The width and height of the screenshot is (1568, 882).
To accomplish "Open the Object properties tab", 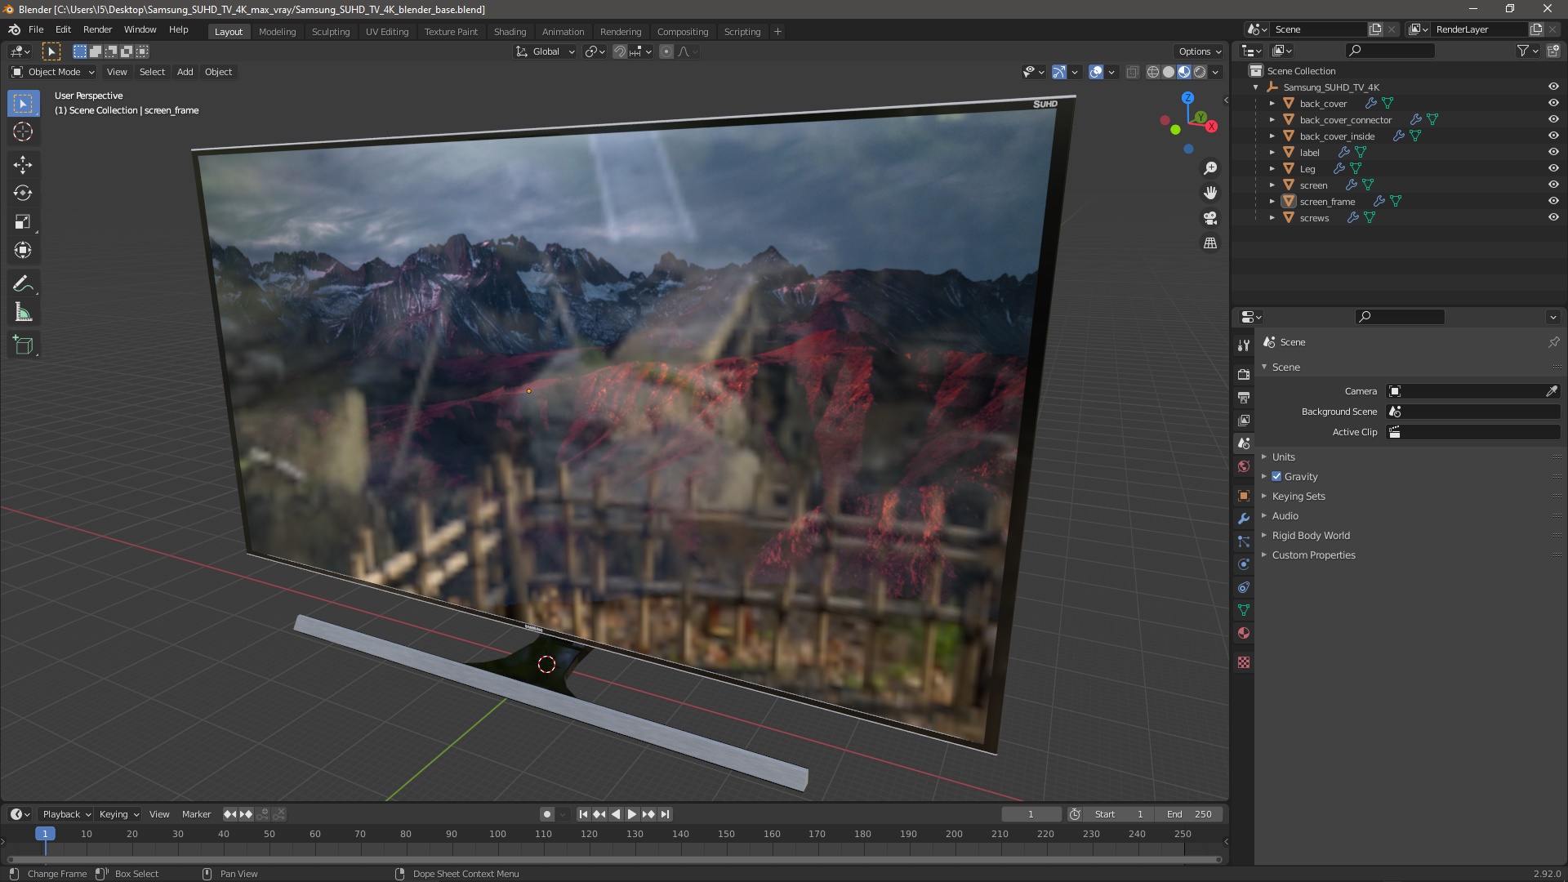I will [x=1244, y=496].
